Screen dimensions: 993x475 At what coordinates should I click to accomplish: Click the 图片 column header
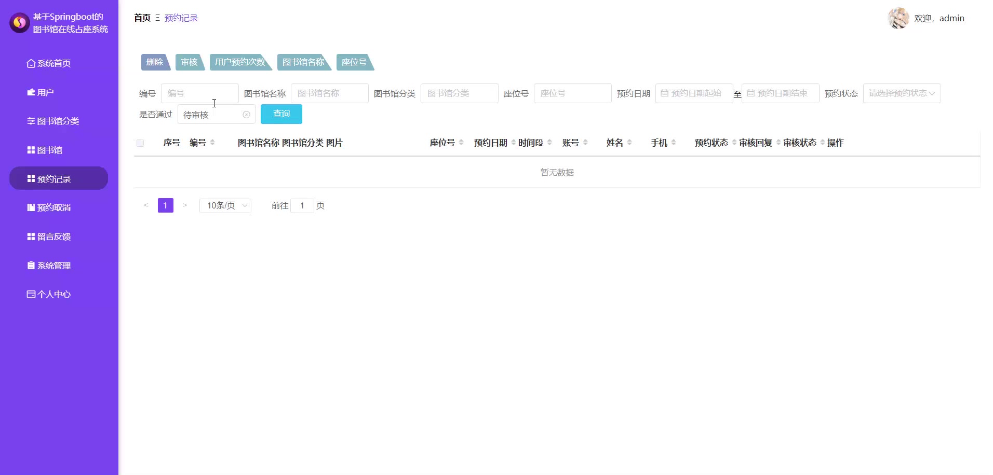coord(334,143)
